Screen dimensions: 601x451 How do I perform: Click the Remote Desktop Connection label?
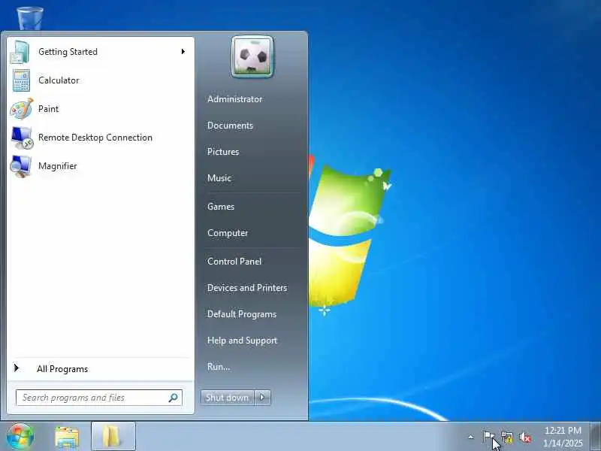tap(95, 138)
